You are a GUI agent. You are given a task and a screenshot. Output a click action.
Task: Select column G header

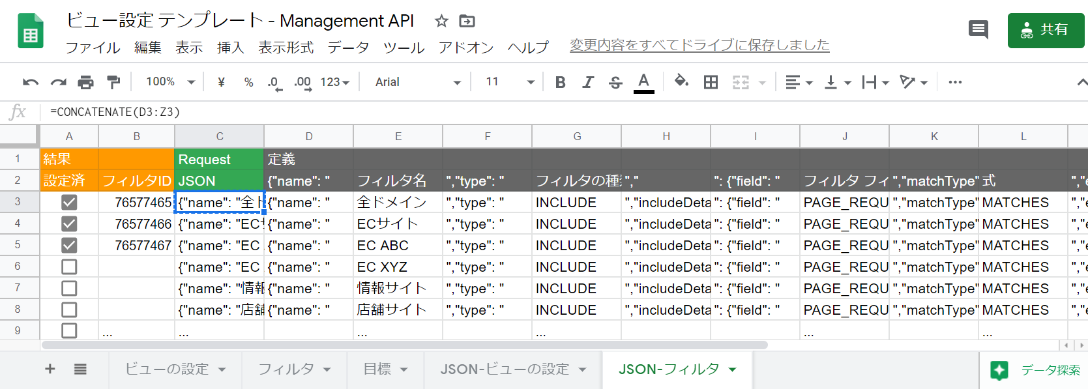click(577, 136)
